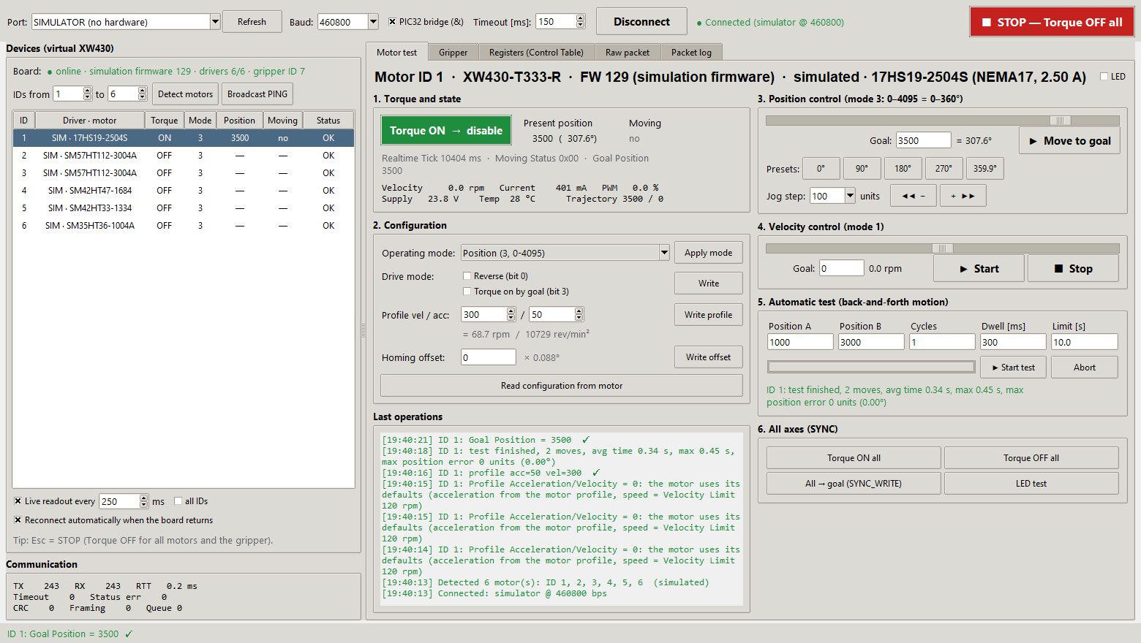Click the jog backward arrows button
The image size is (1141, 643).
click(914, 196)
